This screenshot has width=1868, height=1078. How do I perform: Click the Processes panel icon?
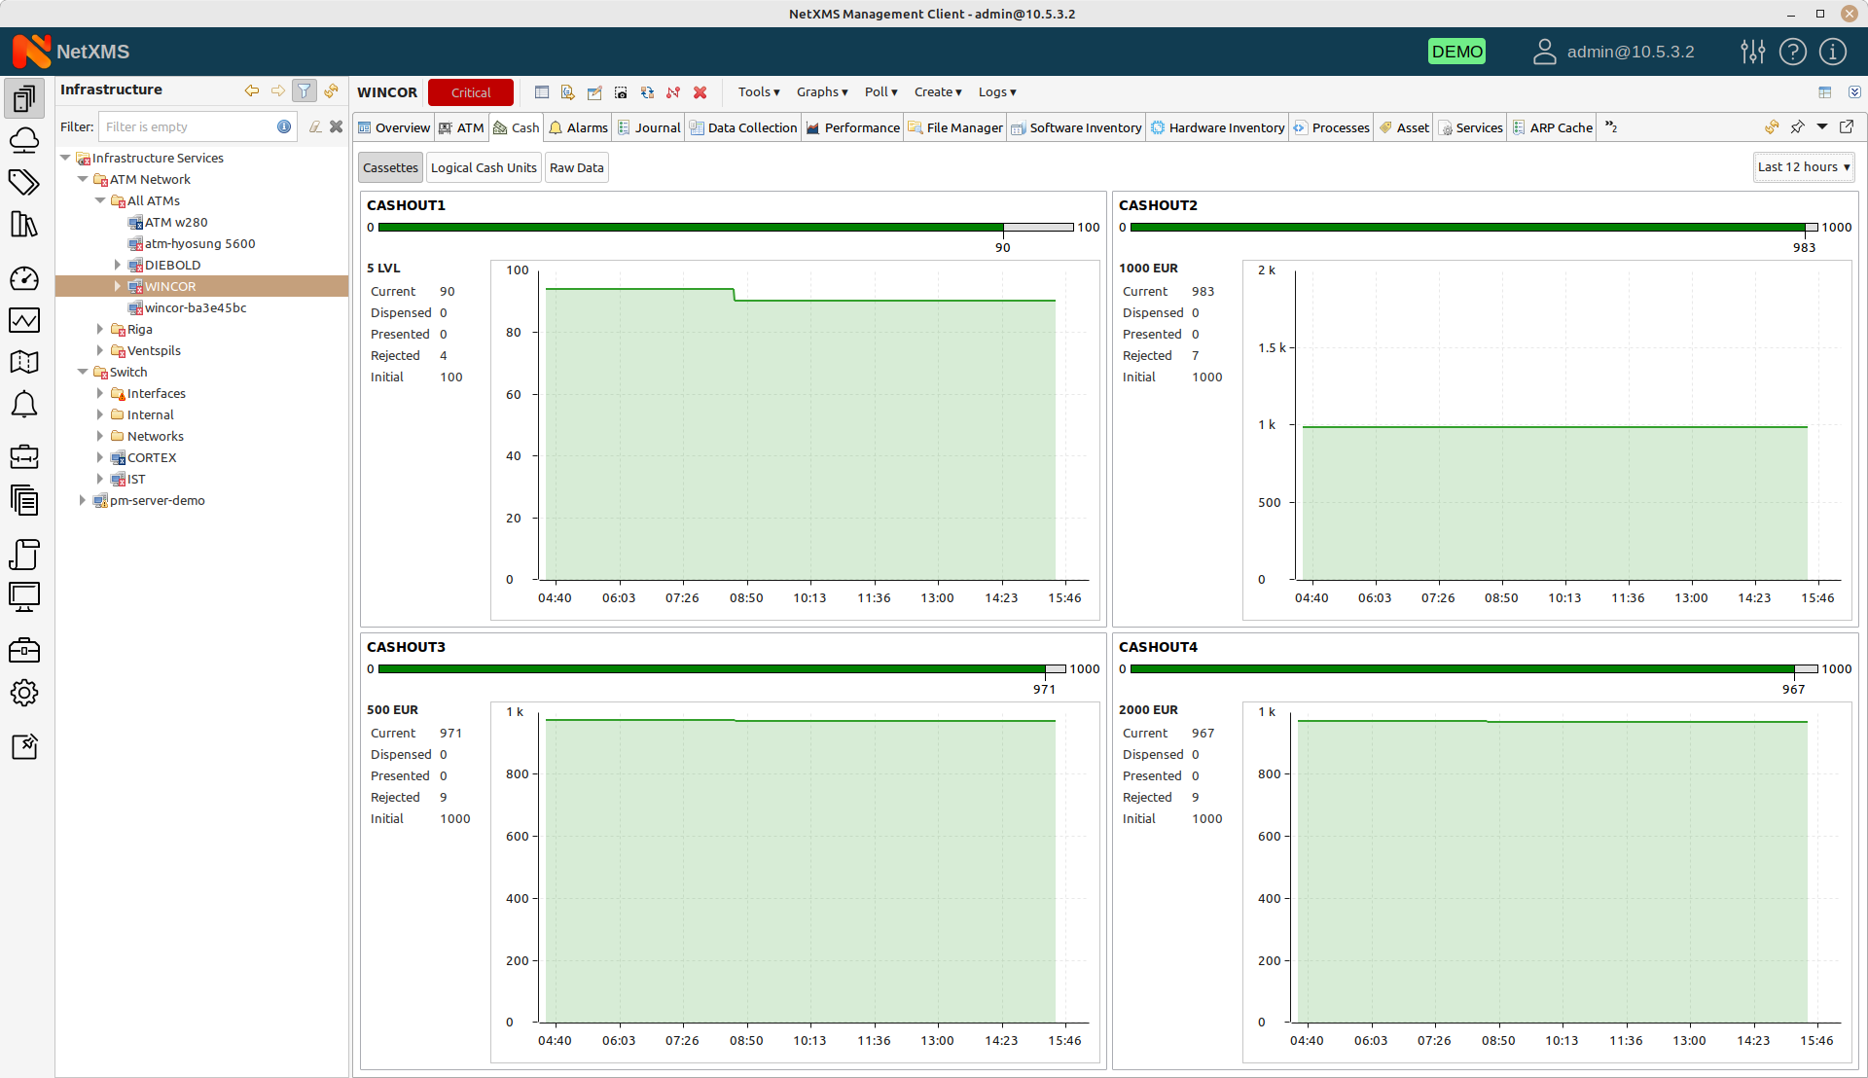[x=1300, y=127]
